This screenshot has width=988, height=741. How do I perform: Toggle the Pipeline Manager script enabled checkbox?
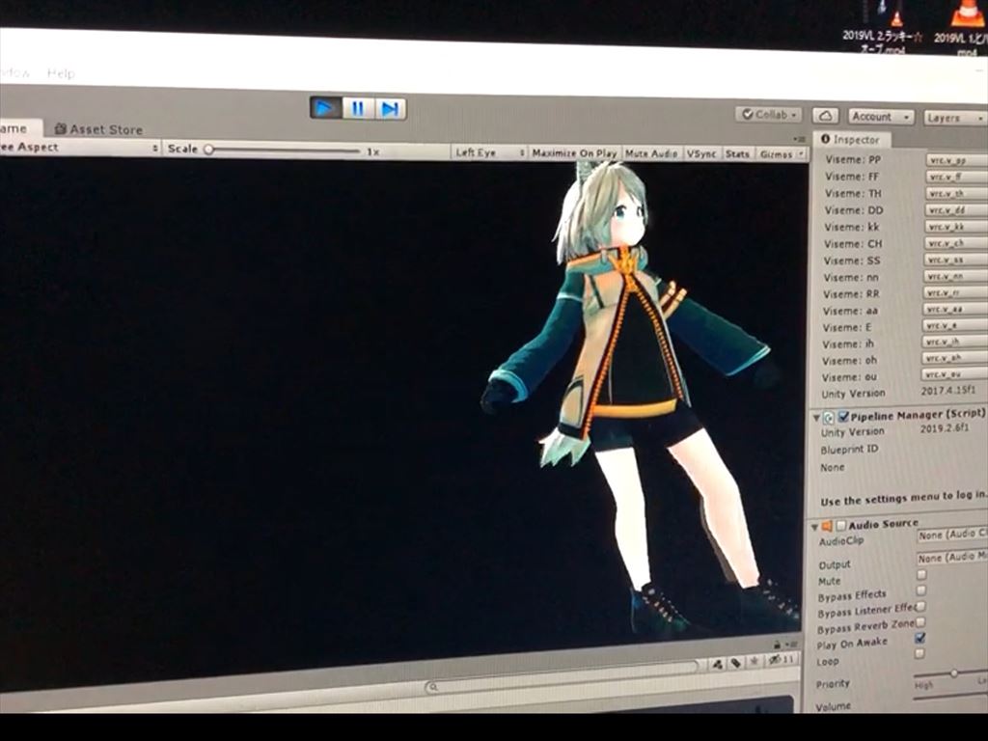click(843, 417)
